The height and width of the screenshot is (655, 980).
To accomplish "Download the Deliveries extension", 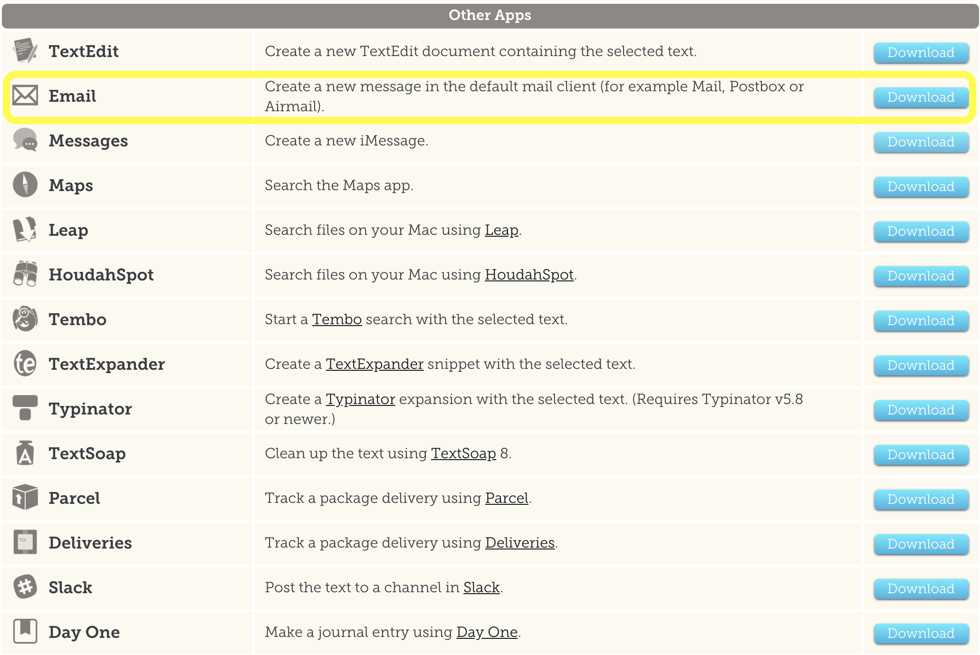I will point(921,544).
